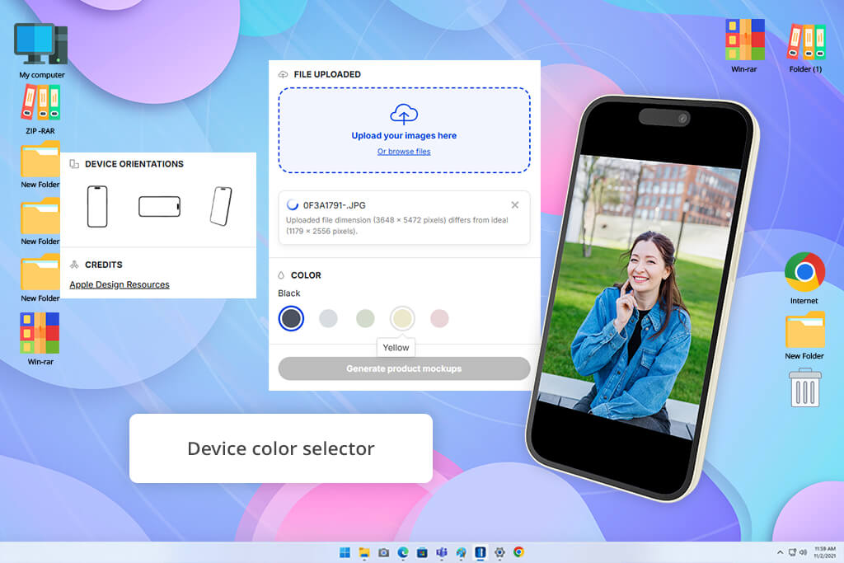844x563 pixels.
Task: Click the volume icon in system tray
Action: click(x=803, y=552)
